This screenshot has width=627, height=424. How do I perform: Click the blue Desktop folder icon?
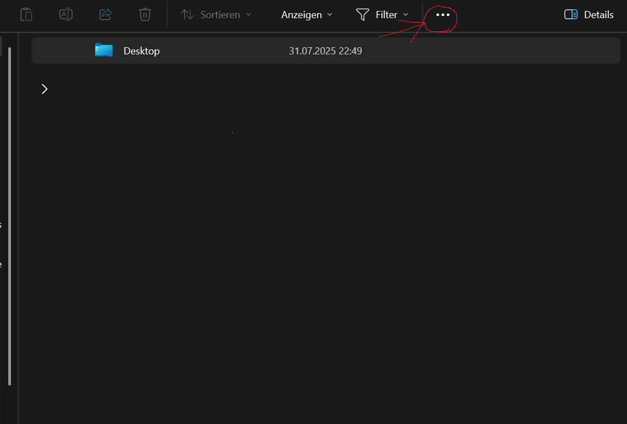103,51
